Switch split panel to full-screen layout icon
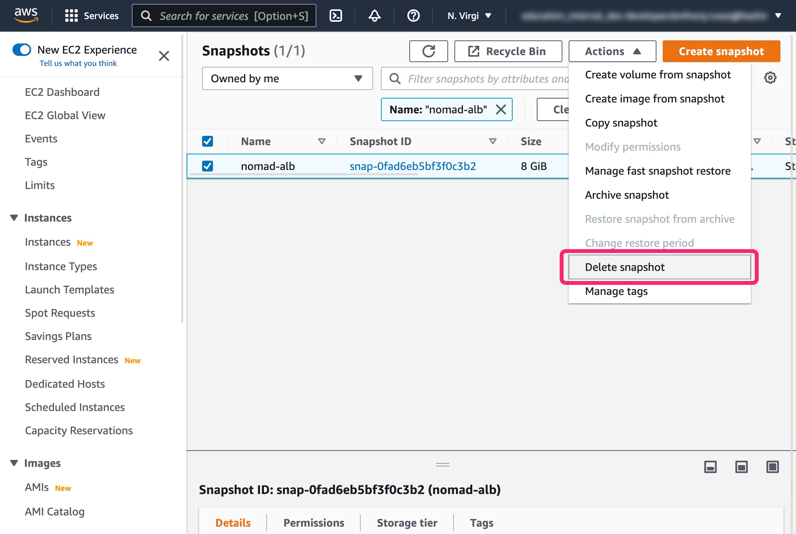Image resolution: width=796 pixels, height=534 pixels. 773,467
